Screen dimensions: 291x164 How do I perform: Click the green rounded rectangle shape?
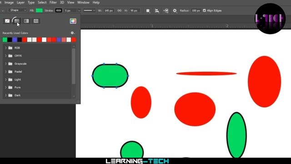[110, 76]
